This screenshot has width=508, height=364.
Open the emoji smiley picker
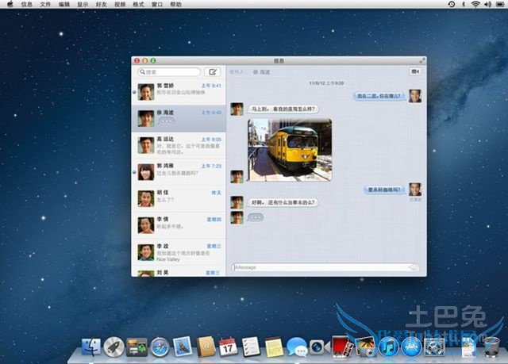click(x=414, y=267)
